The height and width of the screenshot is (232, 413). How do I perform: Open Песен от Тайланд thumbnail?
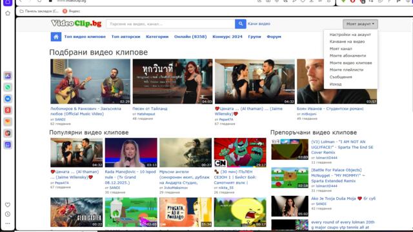(x=172, y=81)
